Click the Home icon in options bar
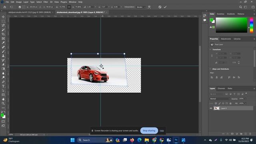This screenshot has width=256, height=144. pyautogui.click(x=5, y=7)
